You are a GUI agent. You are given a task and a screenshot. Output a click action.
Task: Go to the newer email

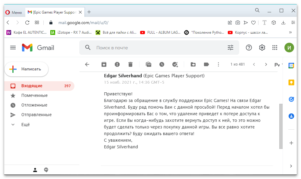coord(254,64)
